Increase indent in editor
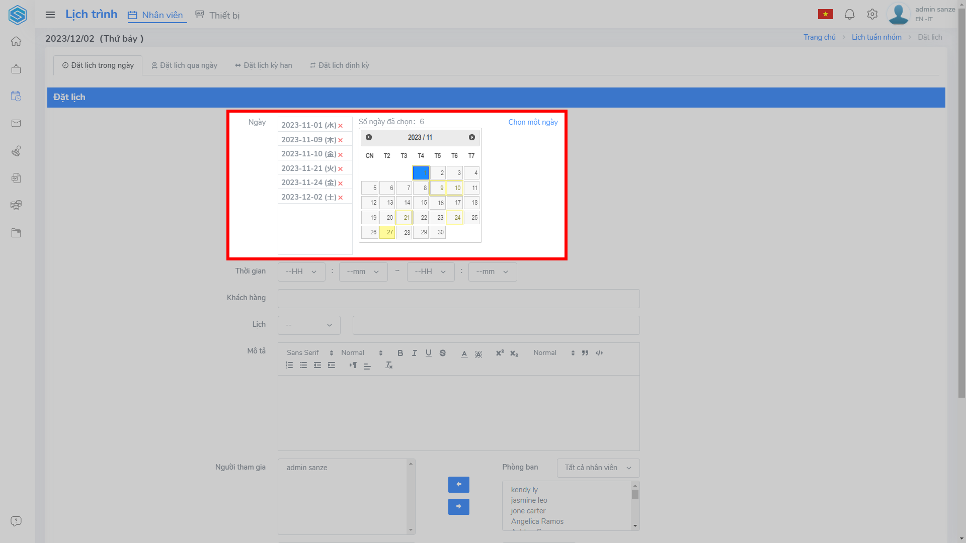 click(332, 365)
